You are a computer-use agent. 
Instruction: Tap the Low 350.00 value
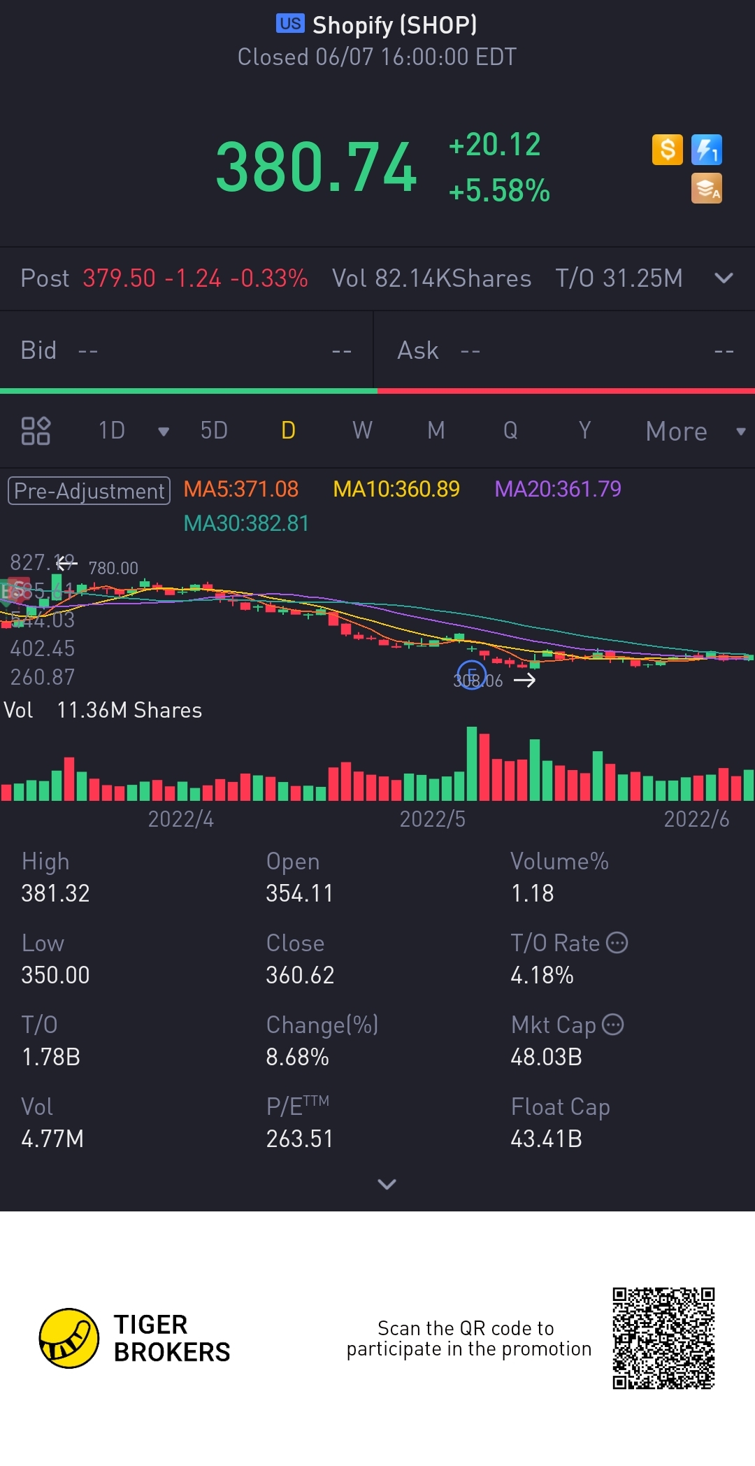(x=55, y=975)
